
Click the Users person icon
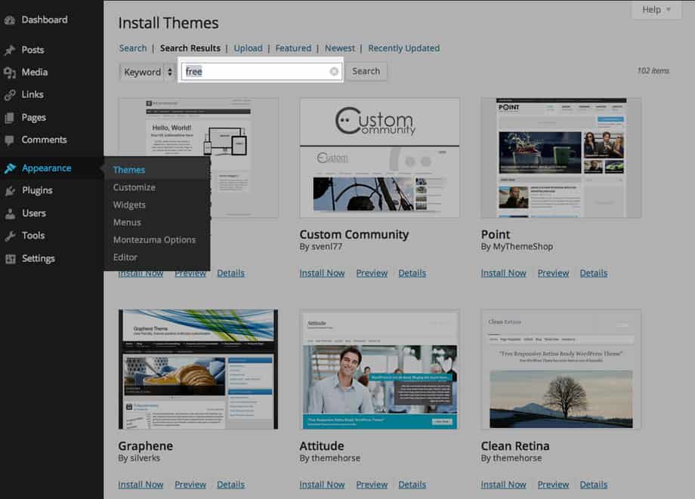click(x=10, y=214)
